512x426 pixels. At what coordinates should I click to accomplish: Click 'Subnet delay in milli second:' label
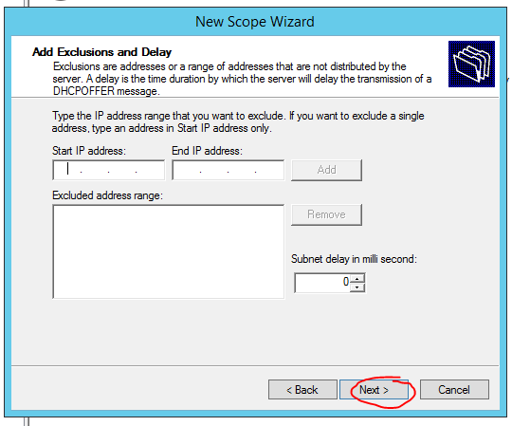[354, 259]
